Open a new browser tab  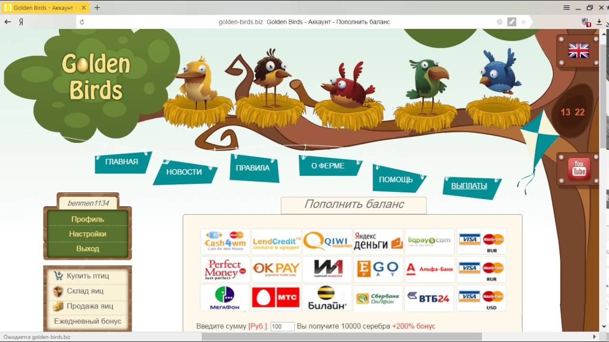(x=97, y=8)
